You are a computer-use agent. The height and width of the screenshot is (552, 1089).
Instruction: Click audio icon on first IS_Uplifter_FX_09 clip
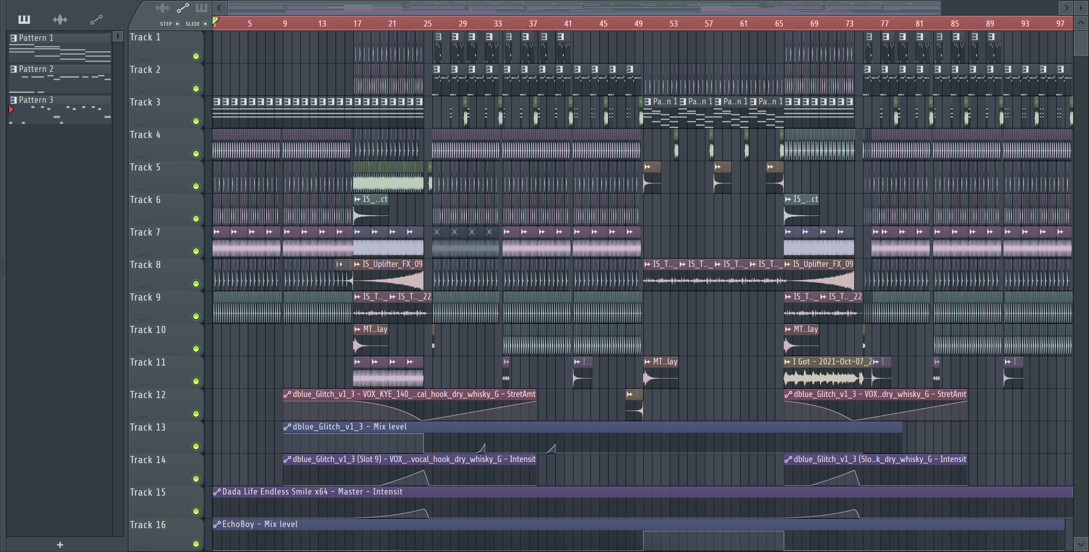(x=357, y=264)
